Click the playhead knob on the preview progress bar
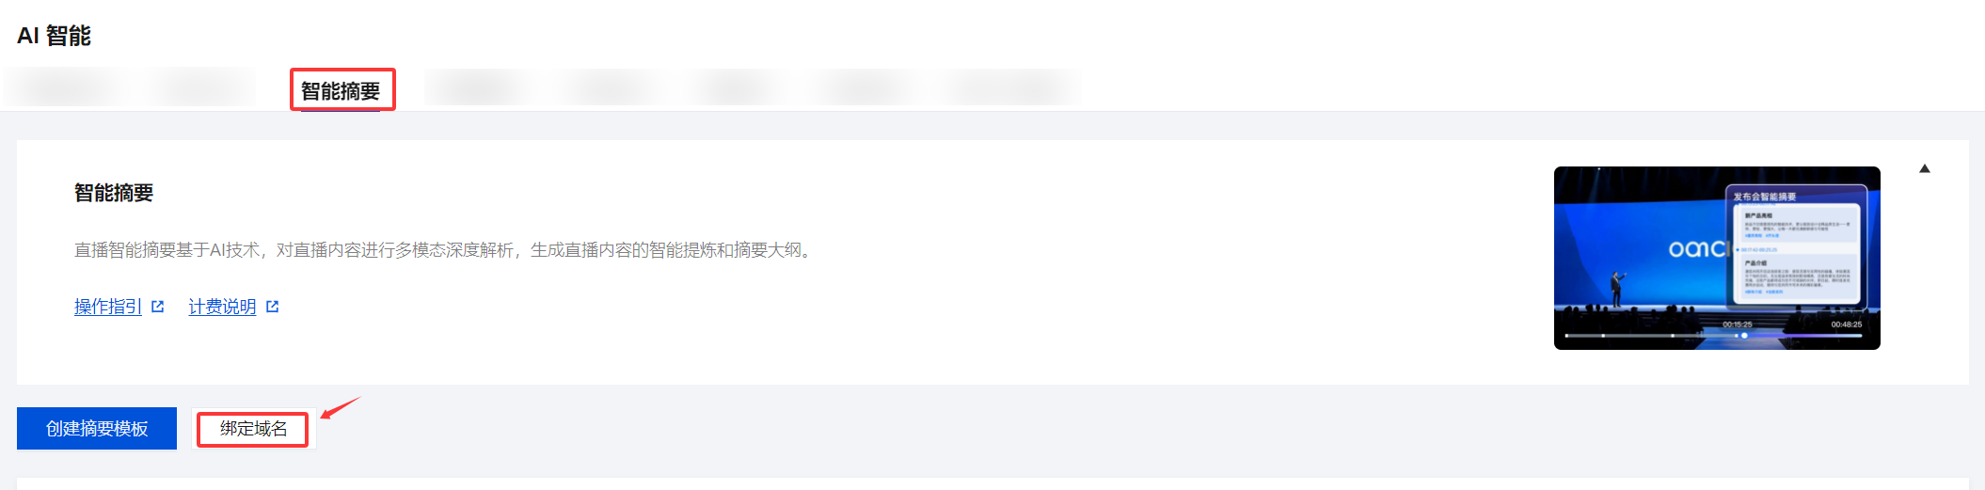 (1744, 336)
